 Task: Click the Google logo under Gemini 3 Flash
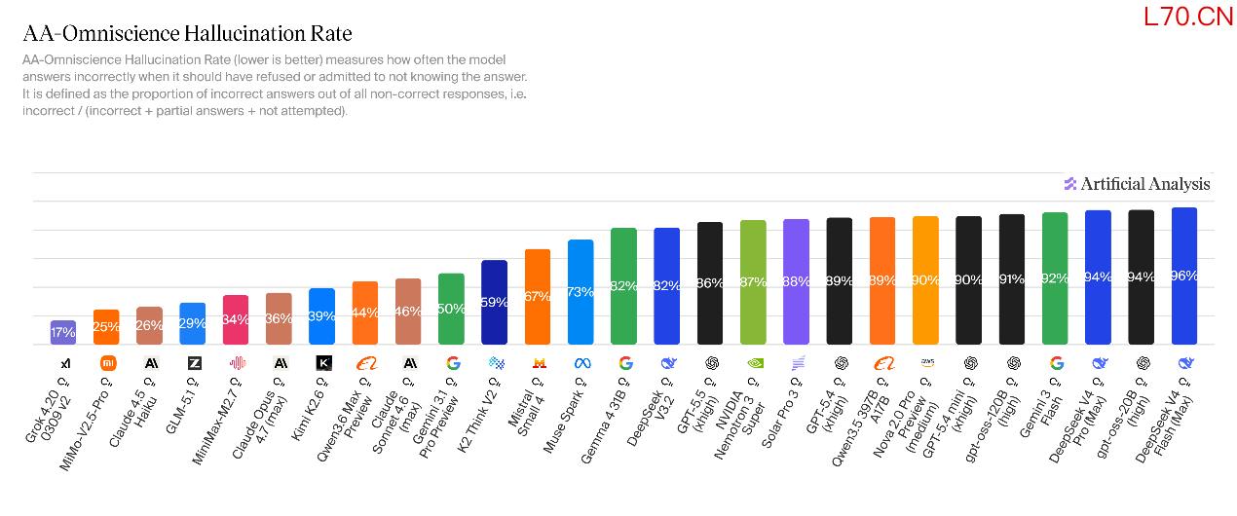[1056, 363]
